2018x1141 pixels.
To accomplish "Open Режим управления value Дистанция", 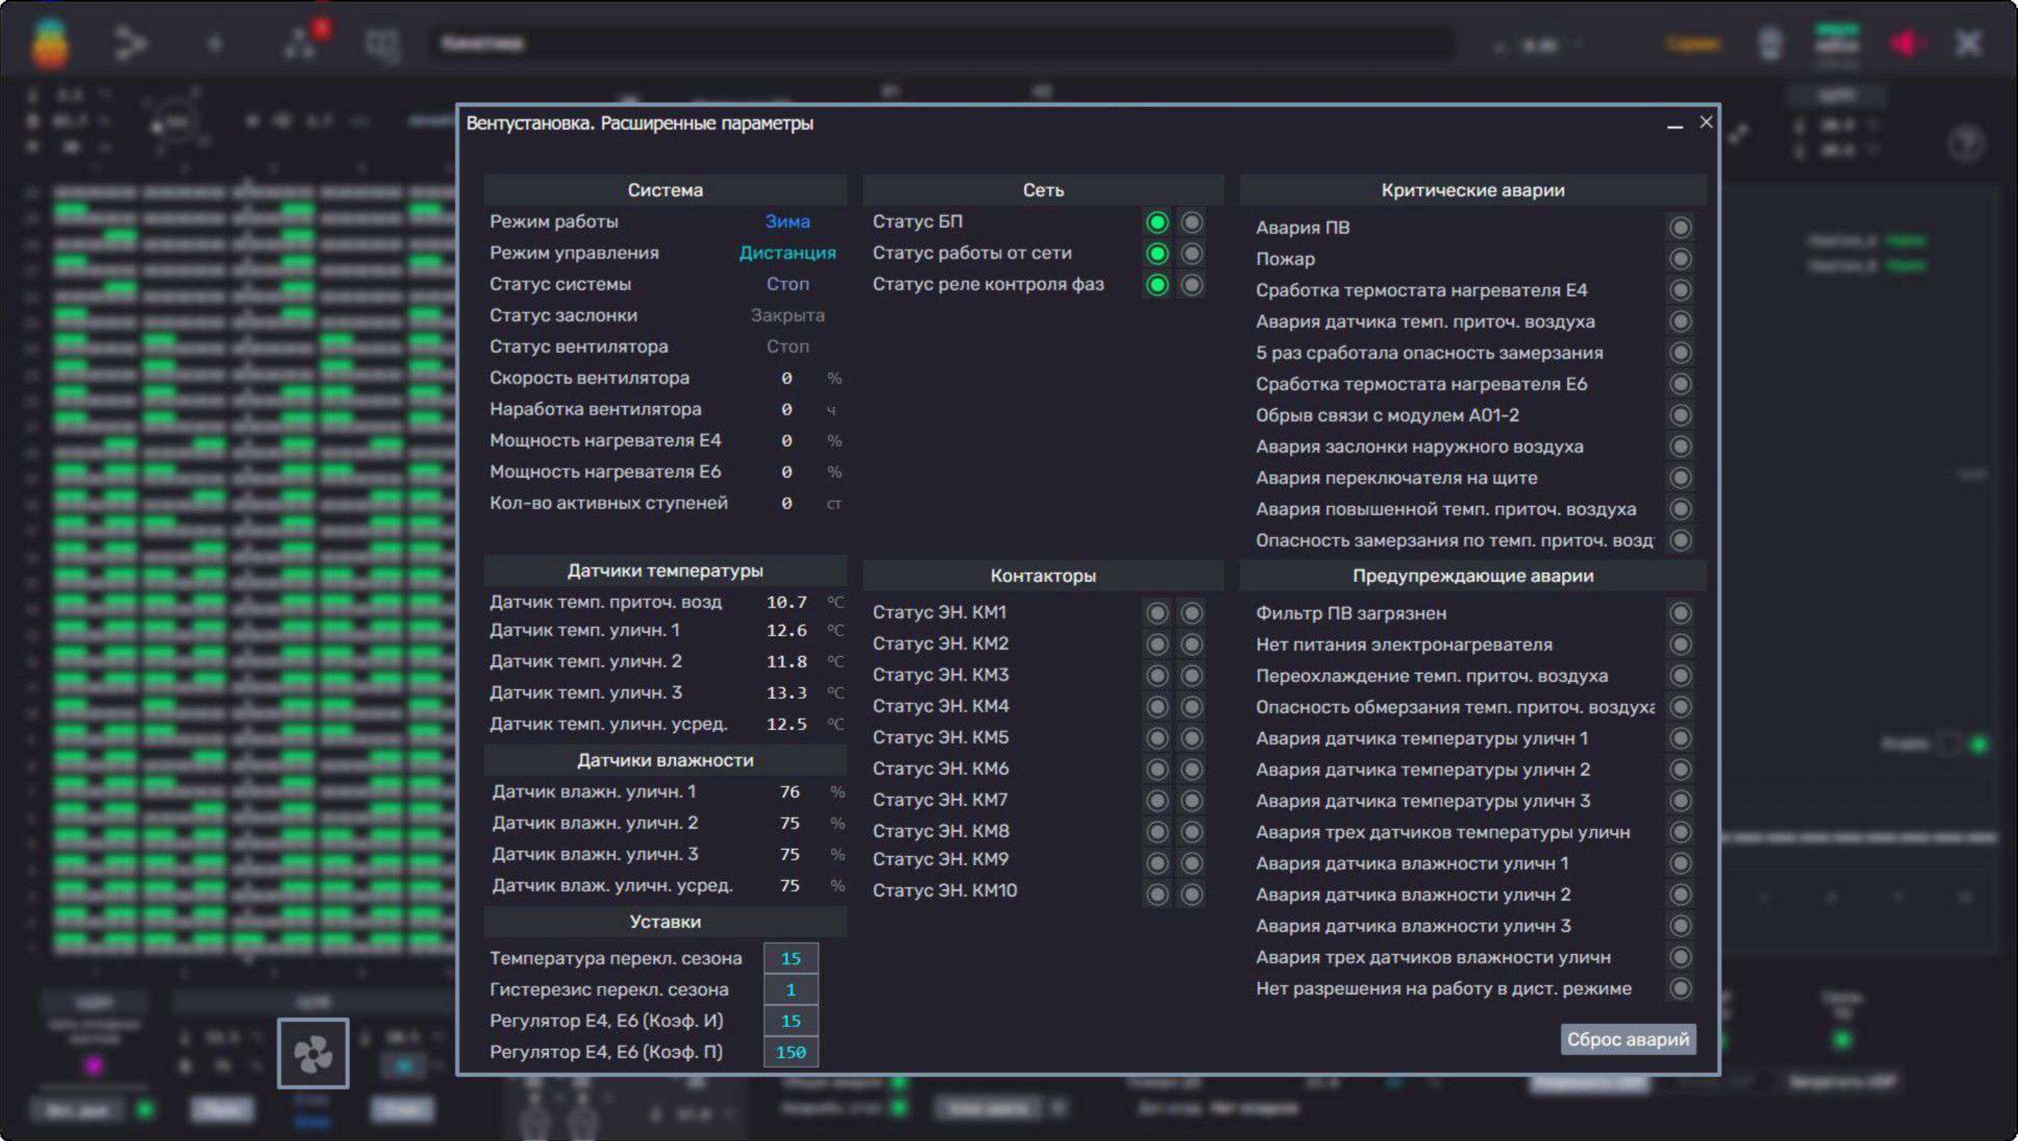I will [788, 253].
